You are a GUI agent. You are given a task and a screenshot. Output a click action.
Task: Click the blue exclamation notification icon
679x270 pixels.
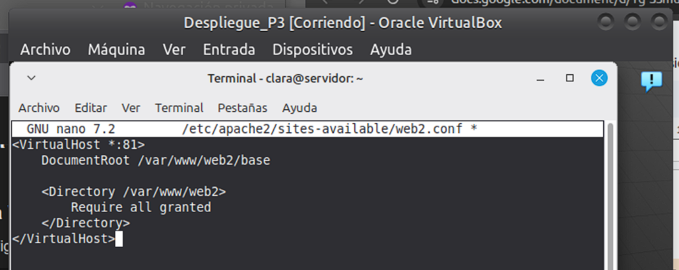[x=651, y=80]
